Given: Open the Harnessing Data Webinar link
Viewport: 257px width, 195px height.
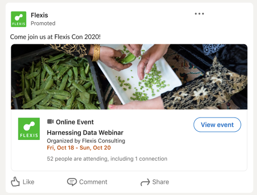Looking at the screenshot, I should tap(85, 132).
